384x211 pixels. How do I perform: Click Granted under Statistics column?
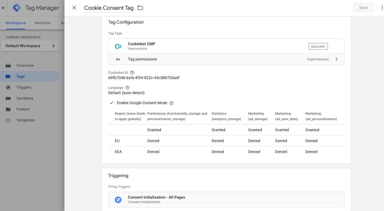(218, 130)
